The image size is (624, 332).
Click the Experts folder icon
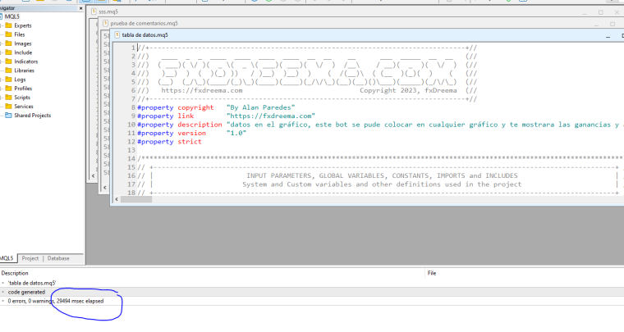click(8, 25)
